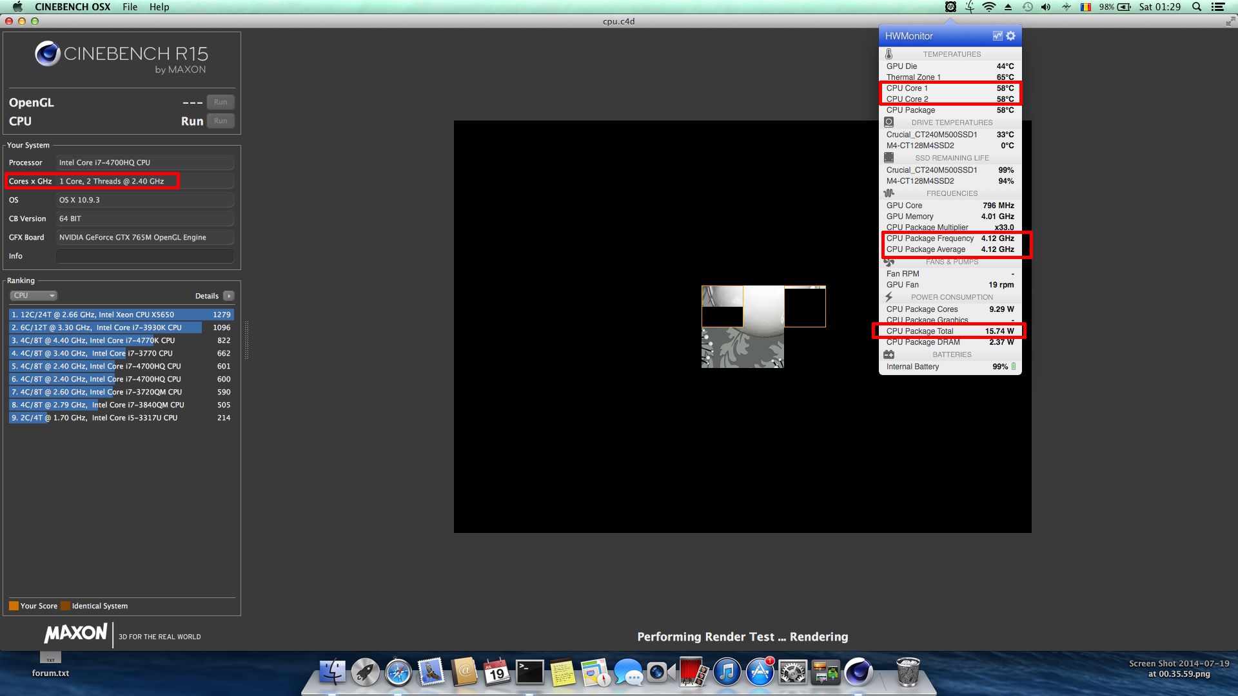Open the Apple menu
Image resolution: width=1238 pixels, height=696 pixels.
[17, 7]
